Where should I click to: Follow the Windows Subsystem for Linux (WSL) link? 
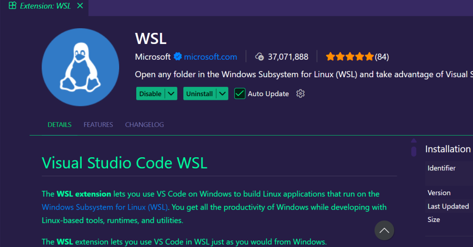[105, 207]
